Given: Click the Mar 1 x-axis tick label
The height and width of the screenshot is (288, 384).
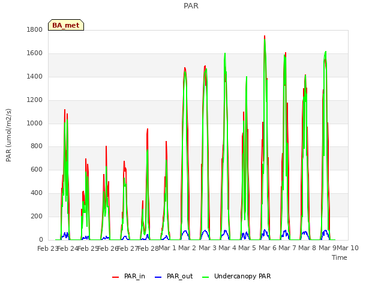Looking at the screenshot, I should click(167, 248).
